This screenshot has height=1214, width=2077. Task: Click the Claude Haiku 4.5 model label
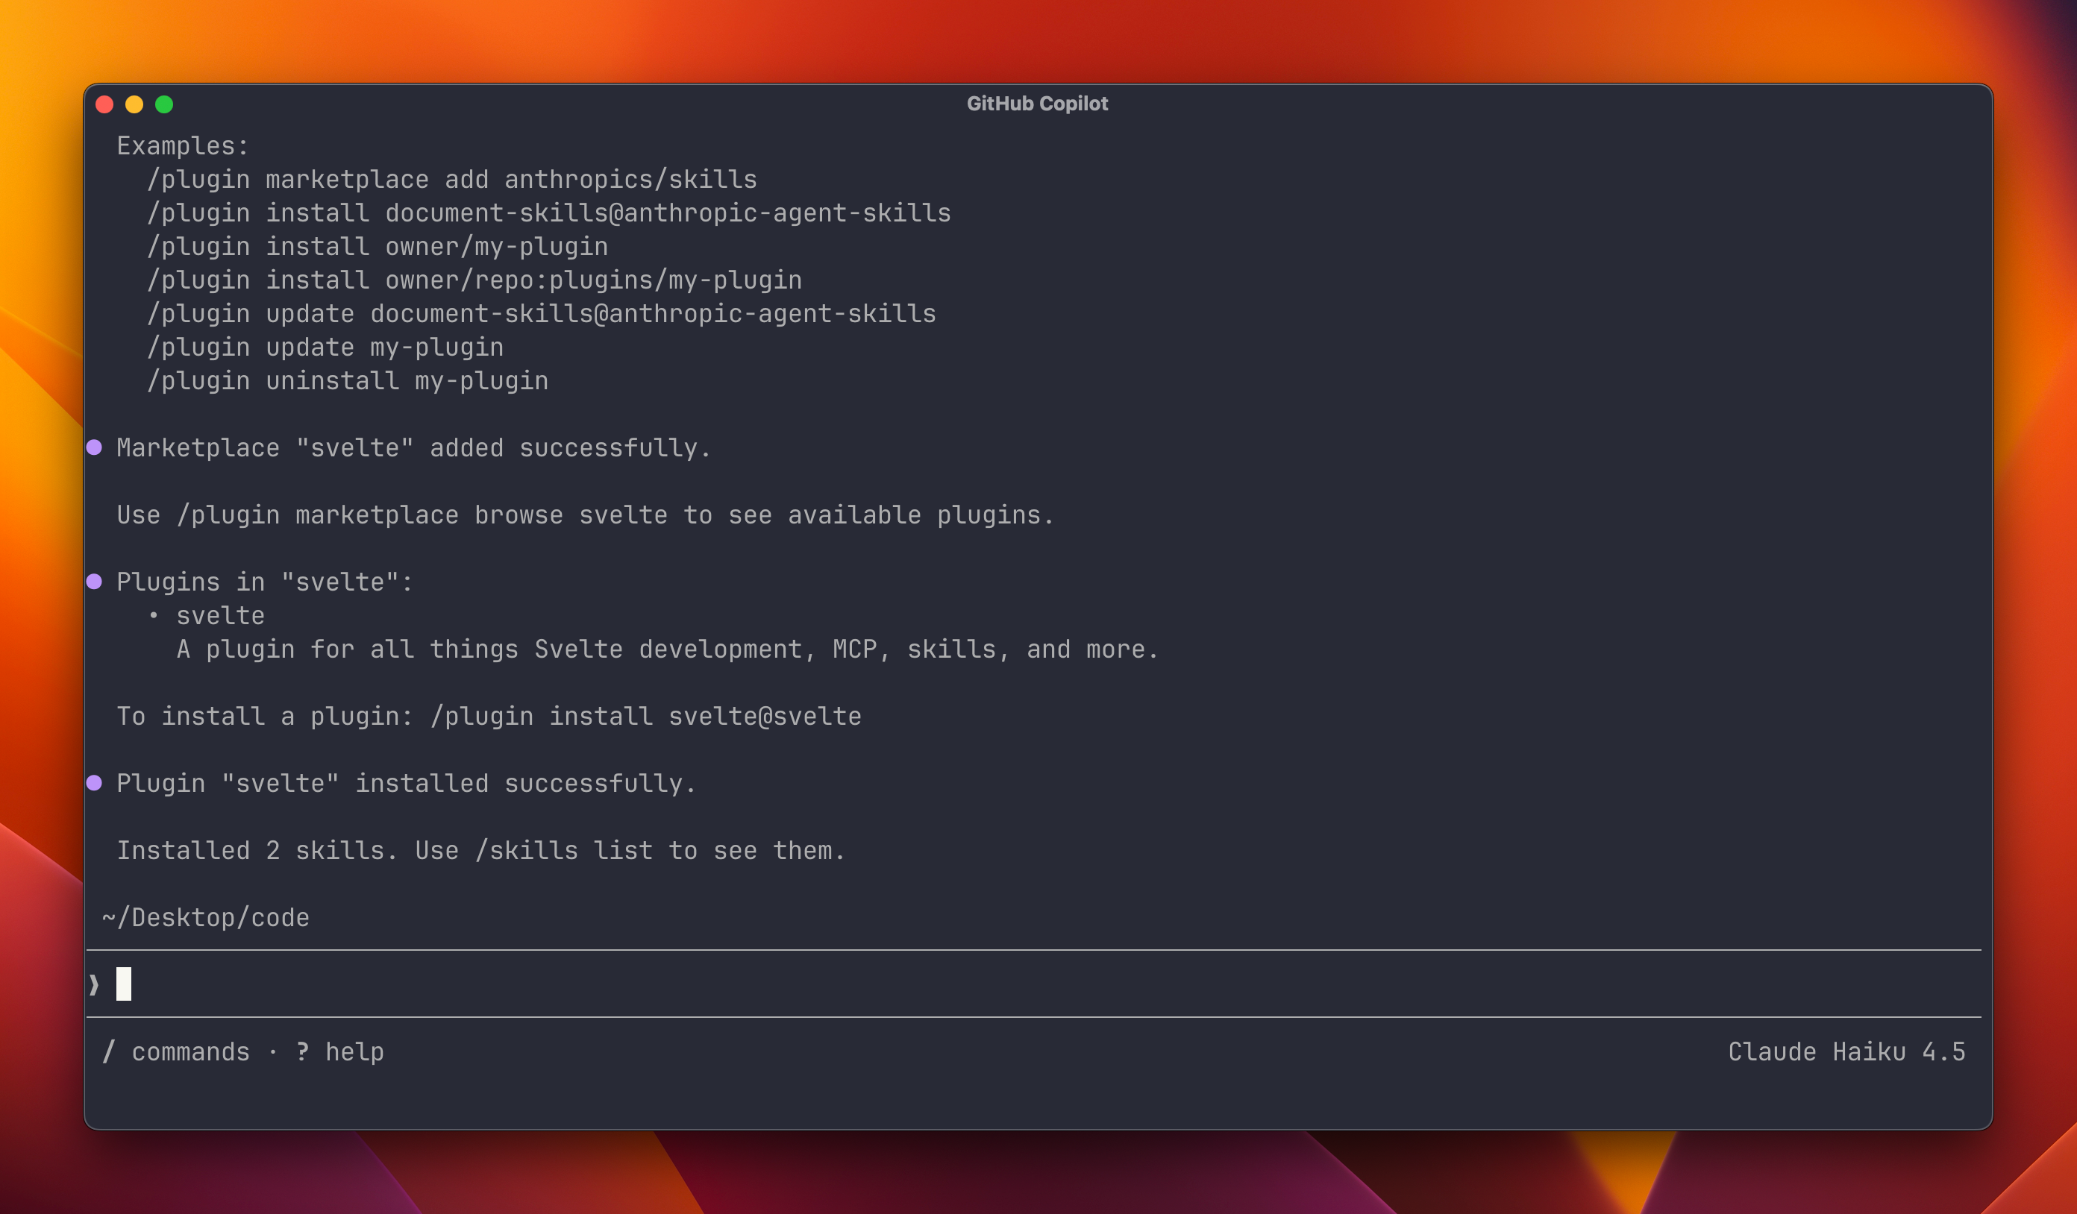point(1846,1051)
